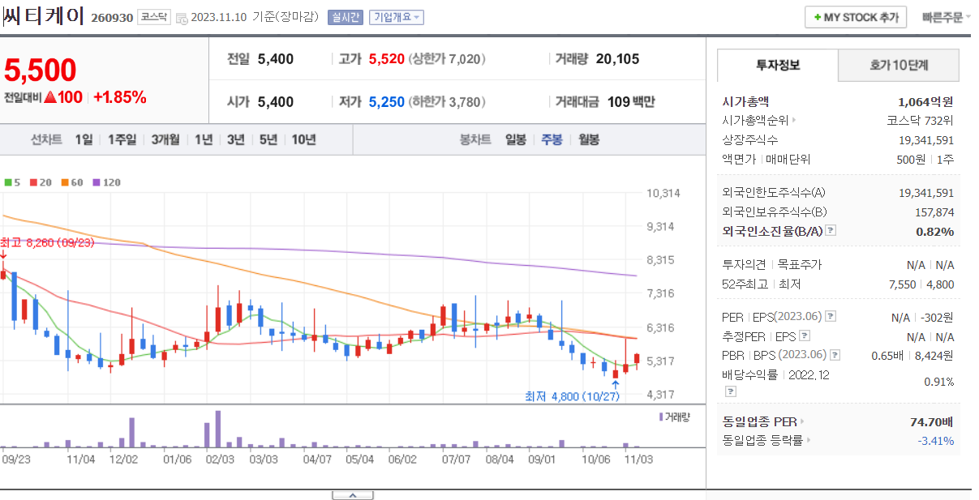The height and width of the screenshot is (500, 979).
Task: Click the 동일업종 PER value 74.70배
Action: click(932, 421)
